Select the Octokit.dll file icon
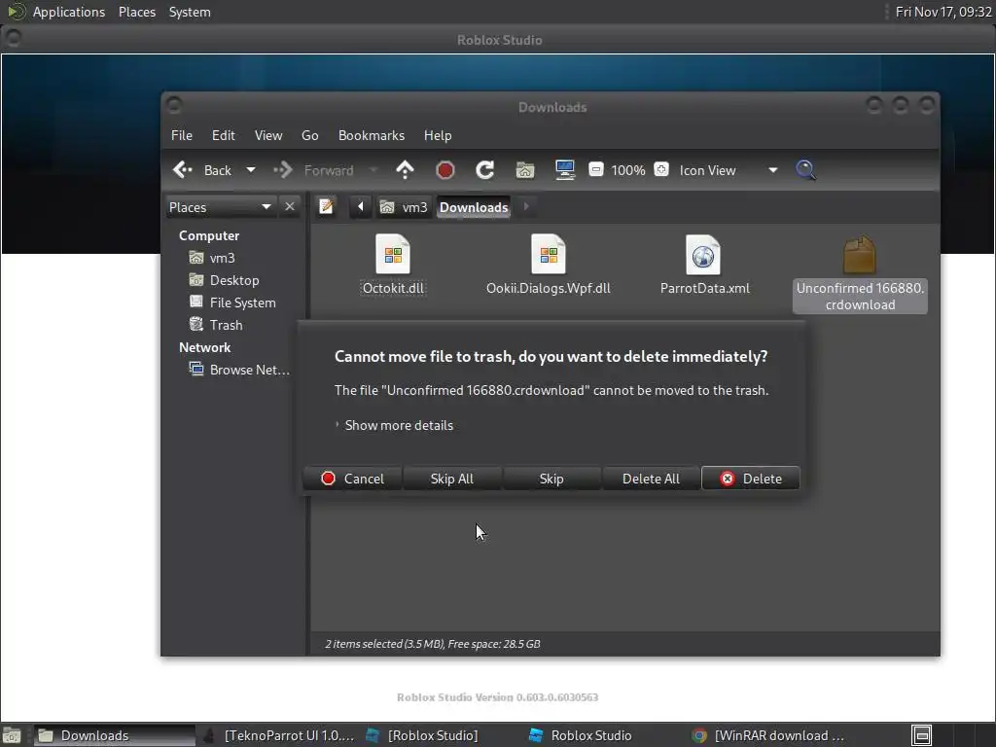This screenshot has height=747, width=996. 393,255
